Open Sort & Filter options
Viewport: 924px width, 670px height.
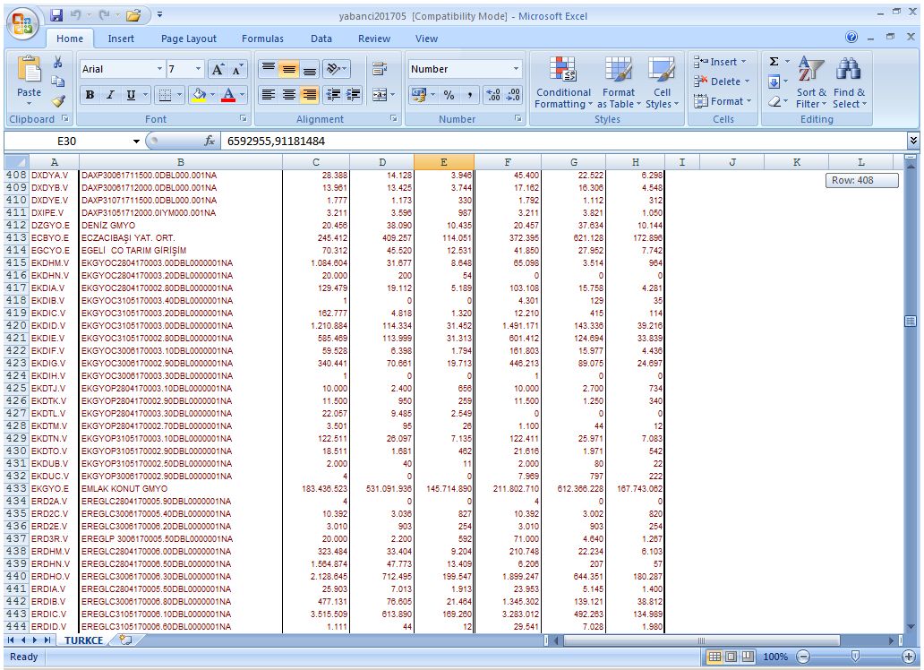pyautogui.click(x=811, y=82)
